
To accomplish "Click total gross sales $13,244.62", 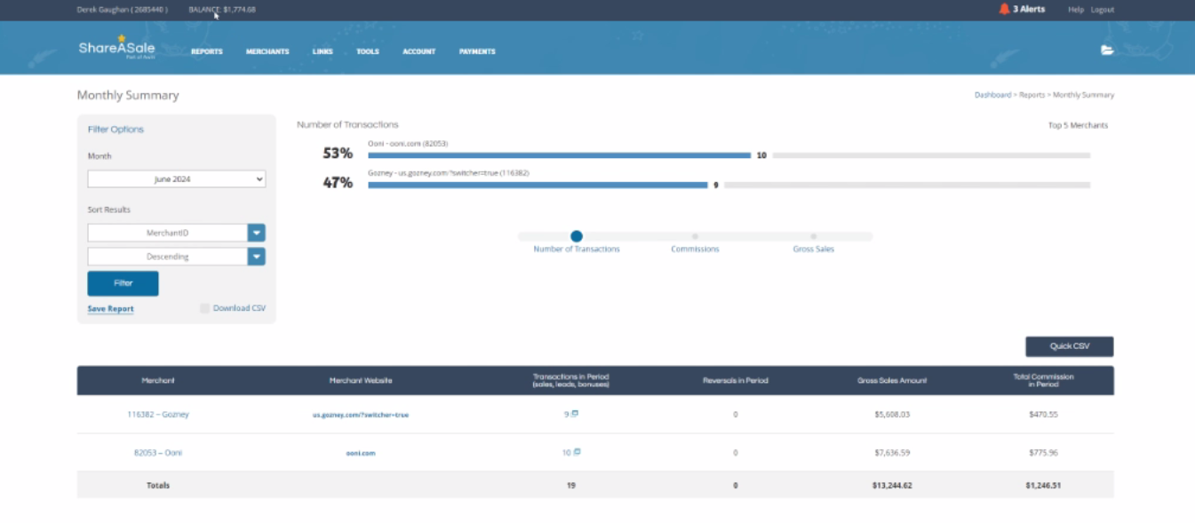I will click(x=892, y=486).
